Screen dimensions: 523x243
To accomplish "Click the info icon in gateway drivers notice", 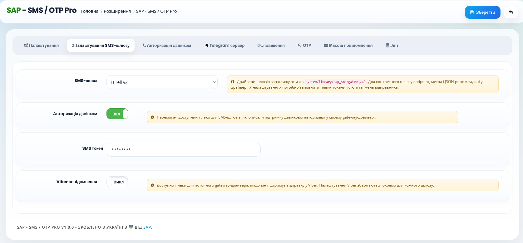I will click(x=233, y=82).
